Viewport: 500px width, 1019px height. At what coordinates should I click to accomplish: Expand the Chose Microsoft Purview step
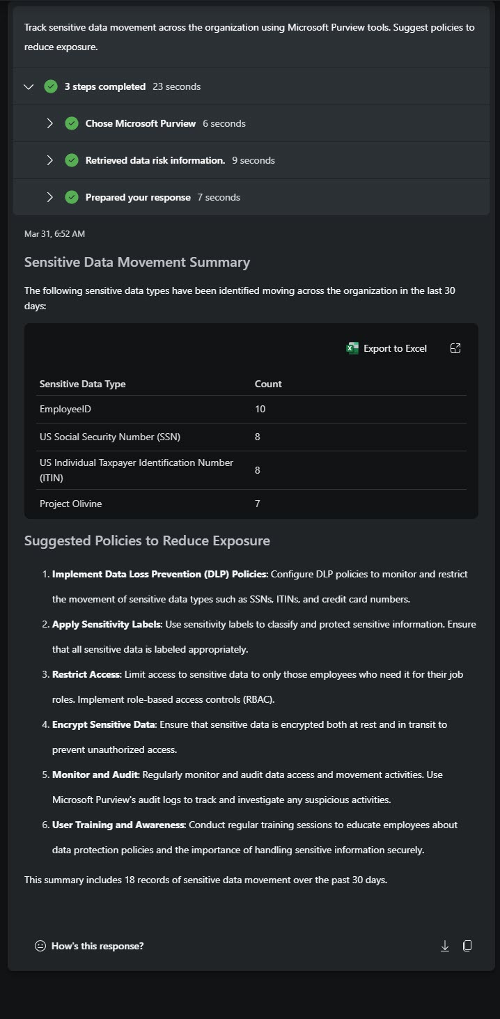(x=49, y=123)
